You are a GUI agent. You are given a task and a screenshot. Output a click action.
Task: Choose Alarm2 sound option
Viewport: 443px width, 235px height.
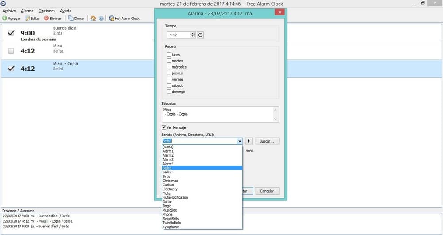(202, 155)
